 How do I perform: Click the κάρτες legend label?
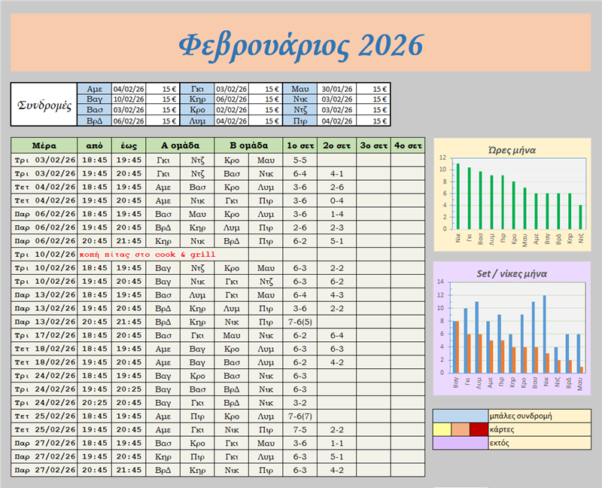539,429
